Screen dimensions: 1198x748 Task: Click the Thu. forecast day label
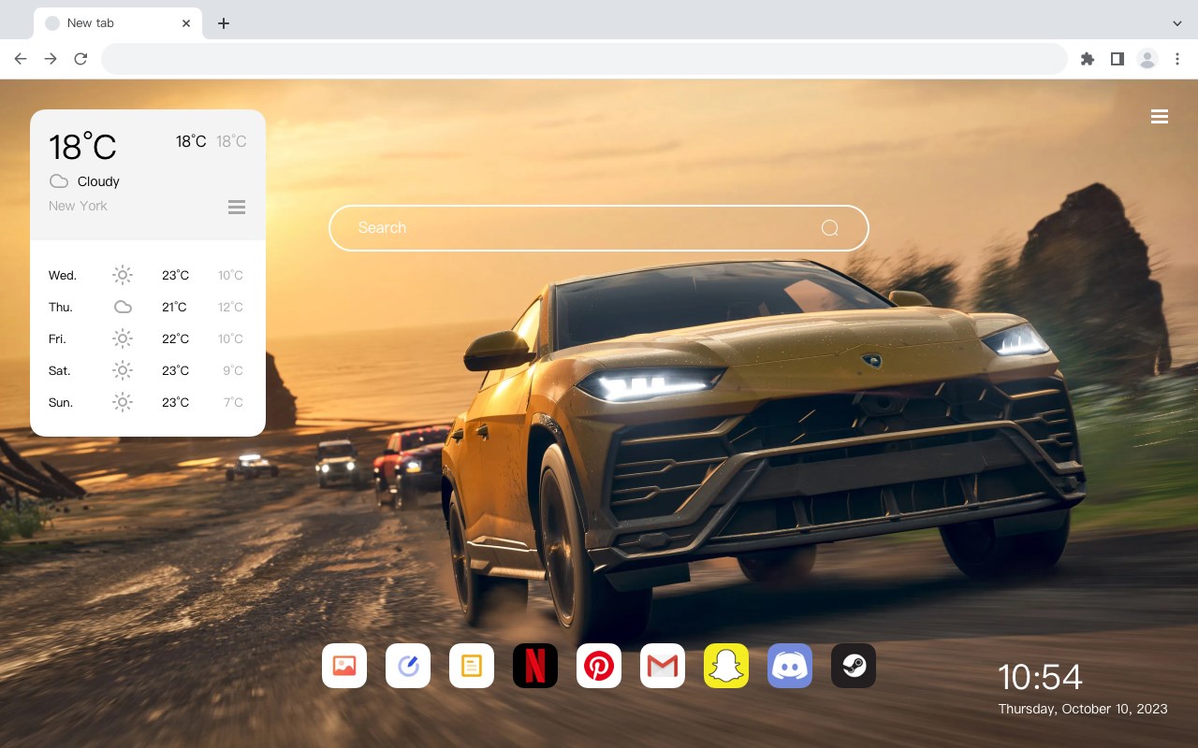[61, 307]
